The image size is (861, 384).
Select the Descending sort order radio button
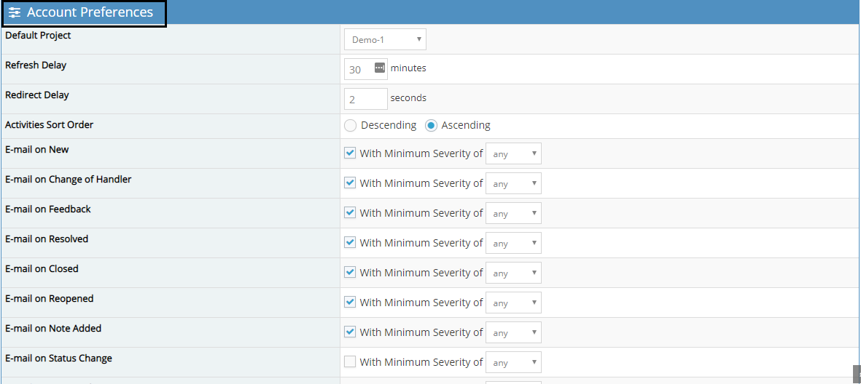pyautogui.click(x=351, y=125)
